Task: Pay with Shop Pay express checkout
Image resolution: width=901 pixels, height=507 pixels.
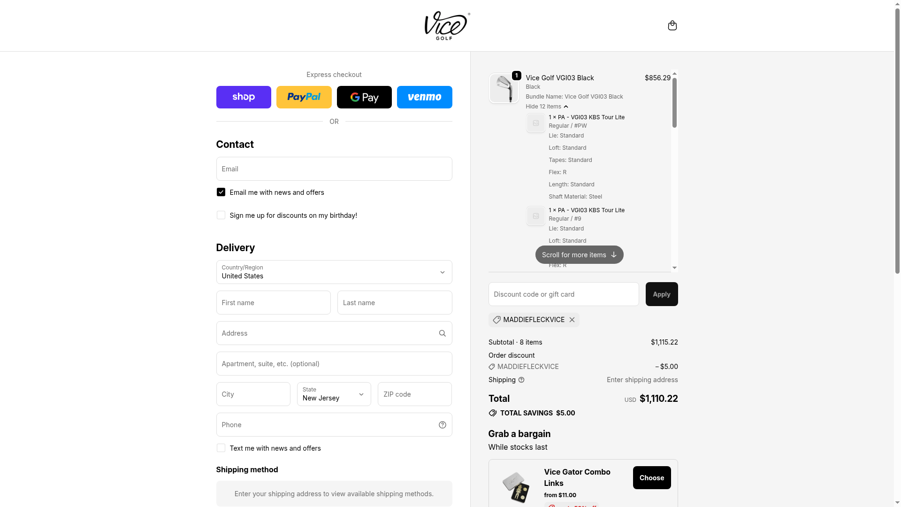Action: 244,97
